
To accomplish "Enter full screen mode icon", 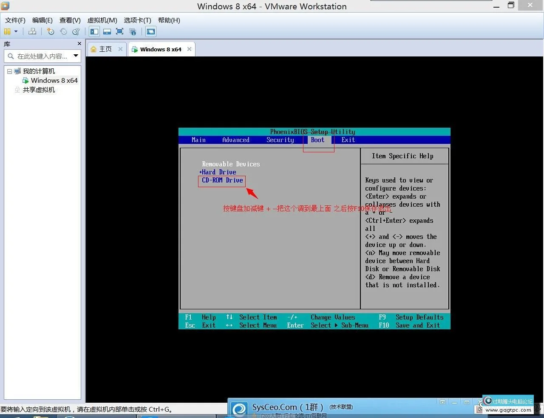I will tap(120, 31).
